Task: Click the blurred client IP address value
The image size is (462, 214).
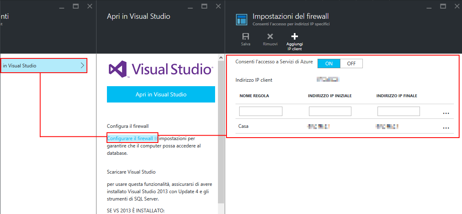Action: (x=328, y=79)
